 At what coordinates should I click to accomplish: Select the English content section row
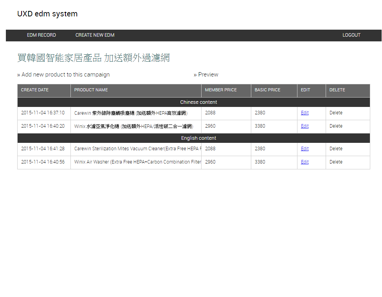194,138
